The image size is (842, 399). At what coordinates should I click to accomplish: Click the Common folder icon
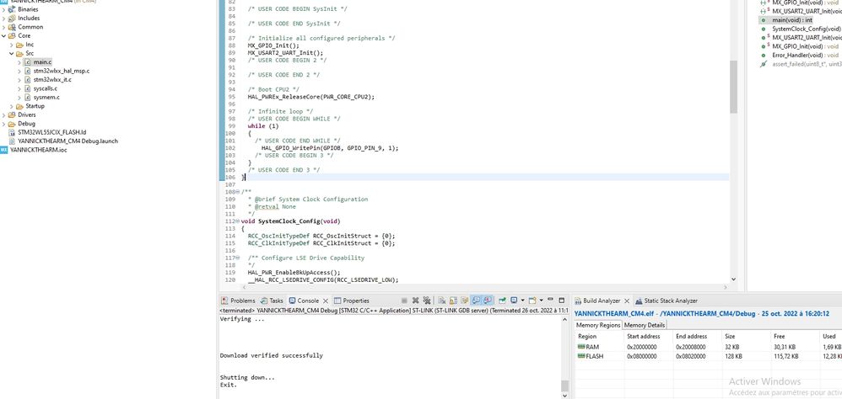pyautogui.click(x=12, y=27)
